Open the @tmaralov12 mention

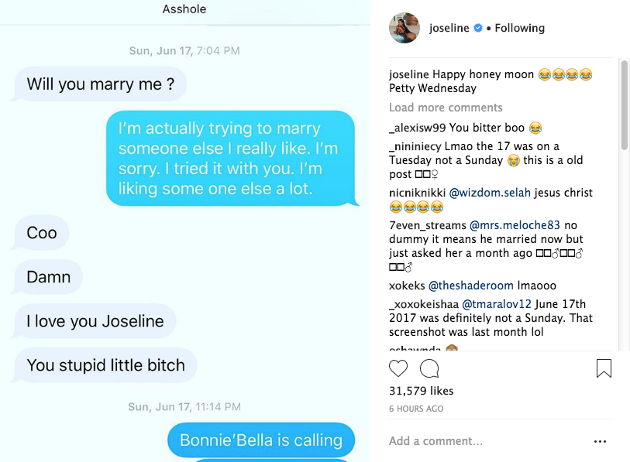pos(497,304)
